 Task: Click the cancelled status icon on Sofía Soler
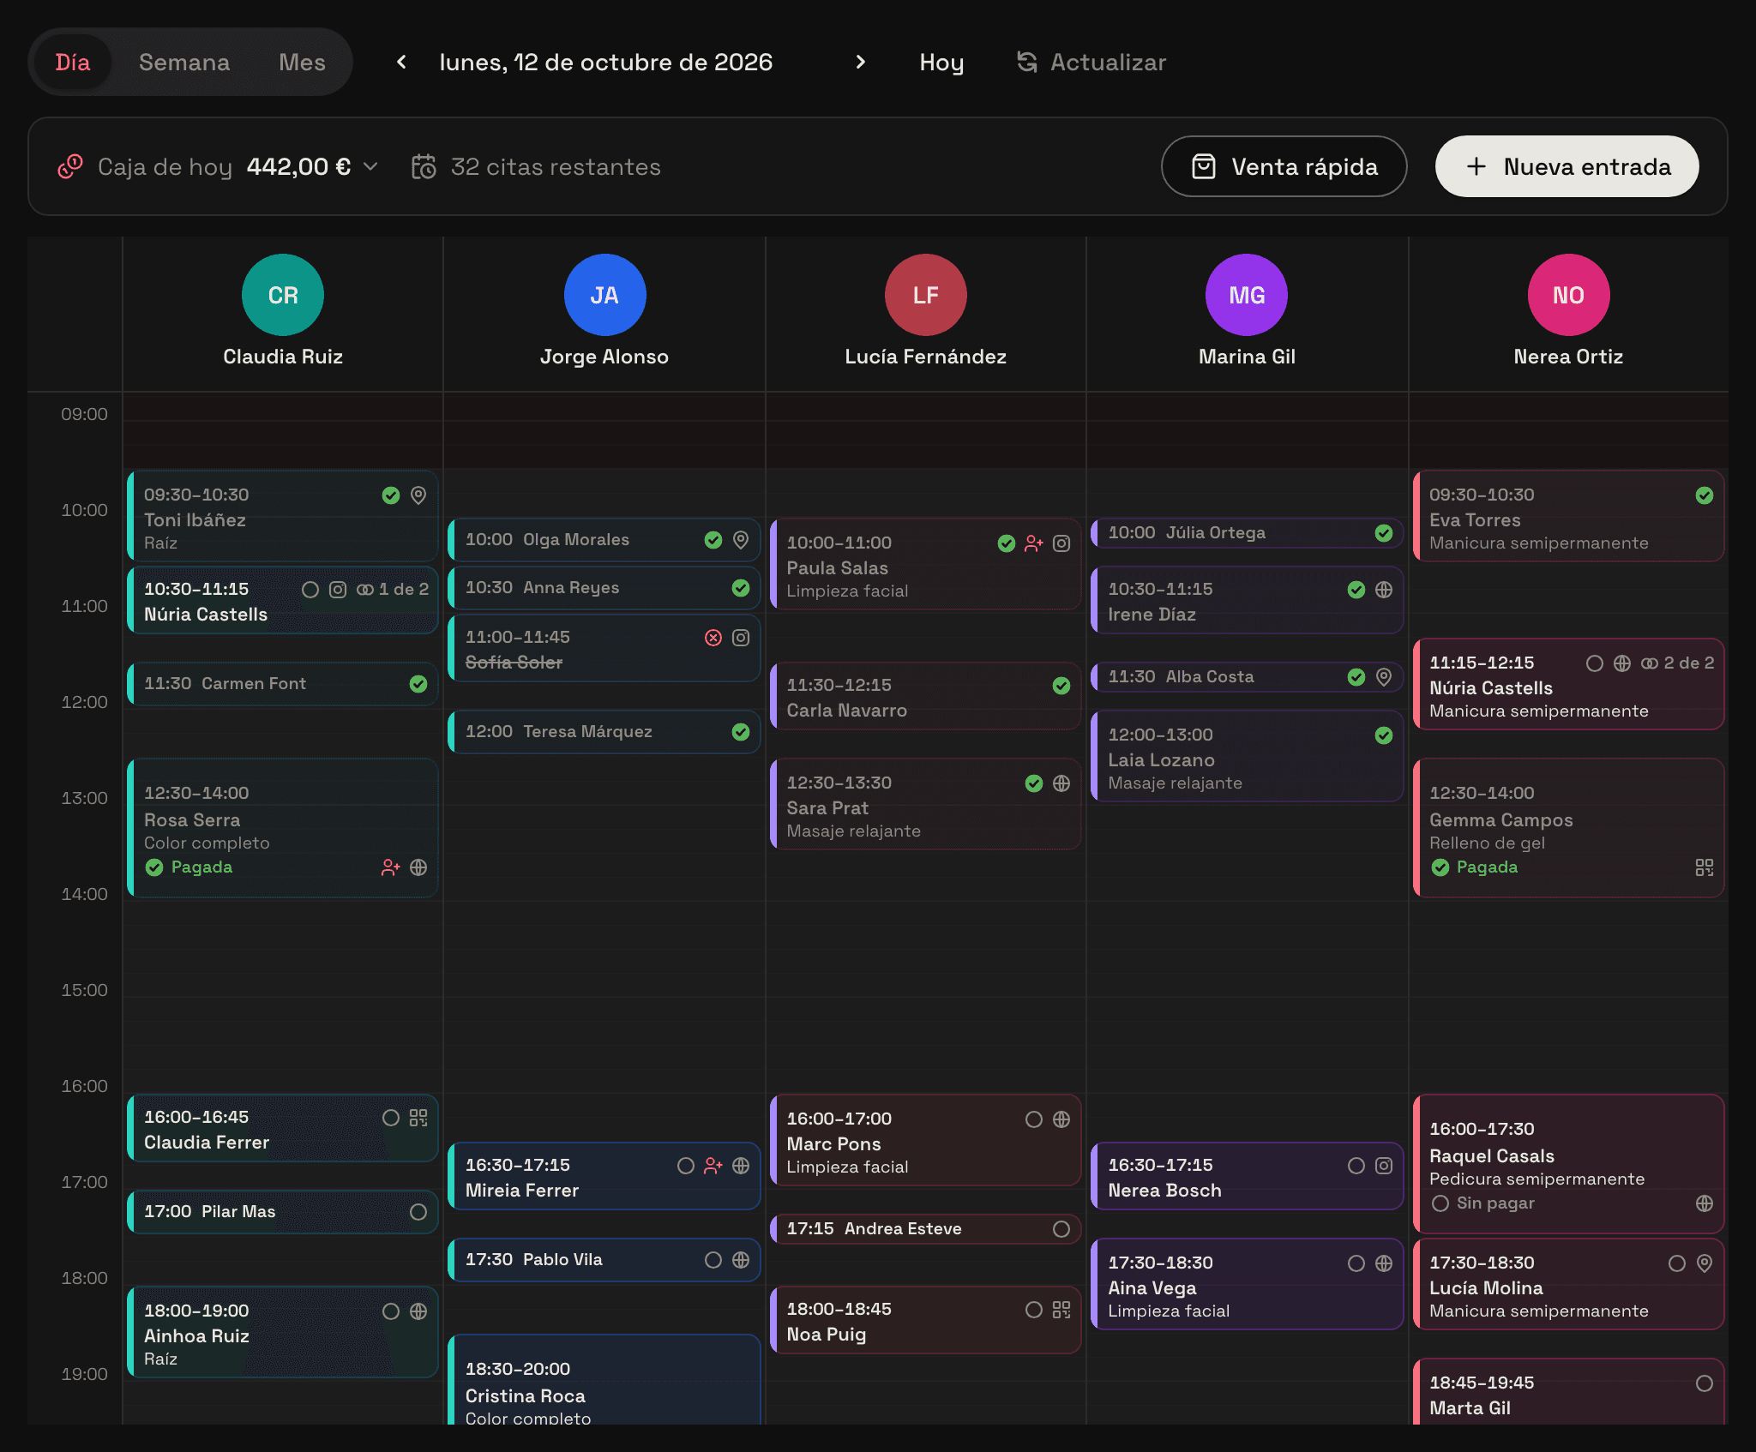tap(713, 638)
